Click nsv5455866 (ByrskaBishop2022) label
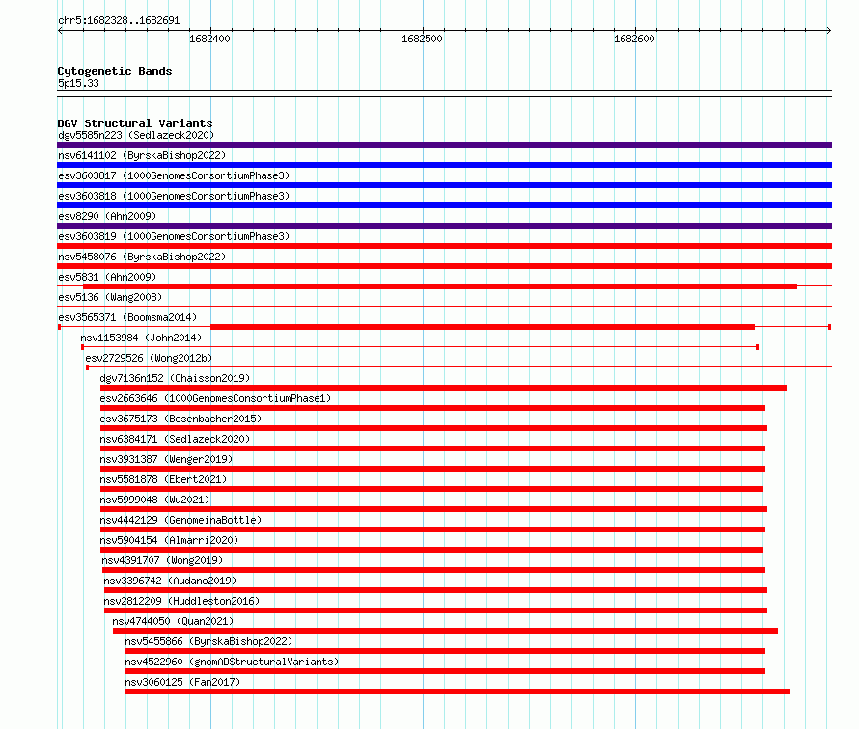 coord(208,641)
